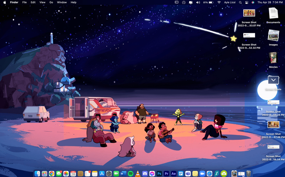The image size is (285, 177).
Task: Open headphones audio menu bar icon
Action: (x=184, y=2)
